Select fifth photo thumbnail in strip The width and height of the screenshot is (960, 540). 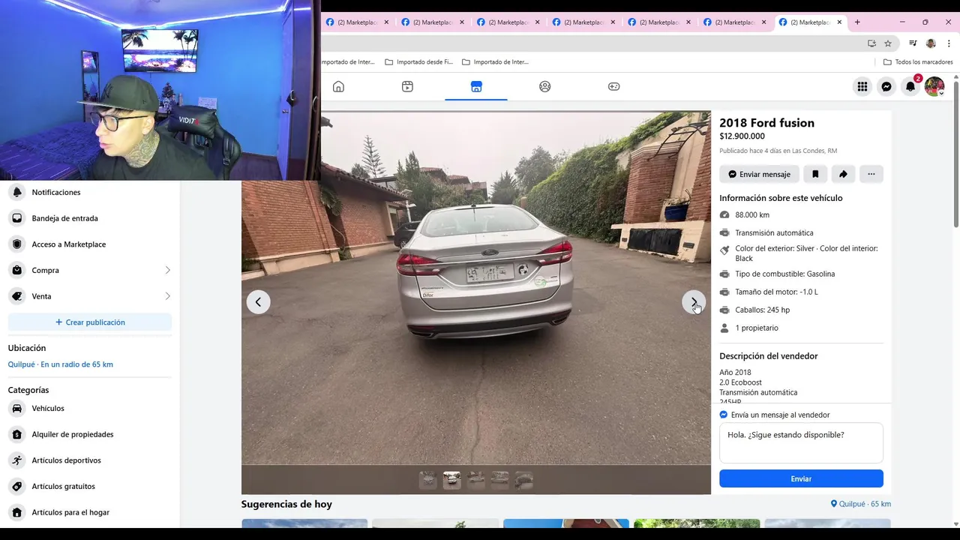[524, 480]
